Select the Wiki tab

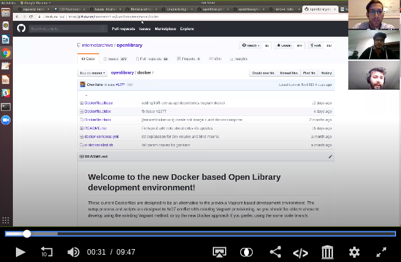215,59
